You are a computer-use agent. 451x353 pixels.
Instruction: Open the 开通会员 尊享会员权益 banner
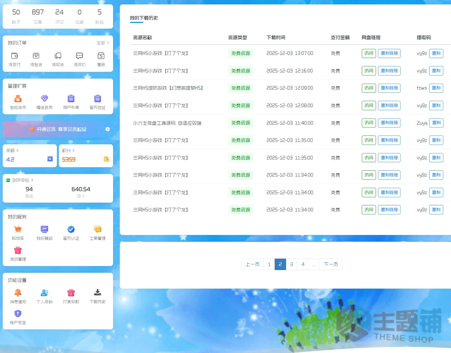tap(58, 129)
